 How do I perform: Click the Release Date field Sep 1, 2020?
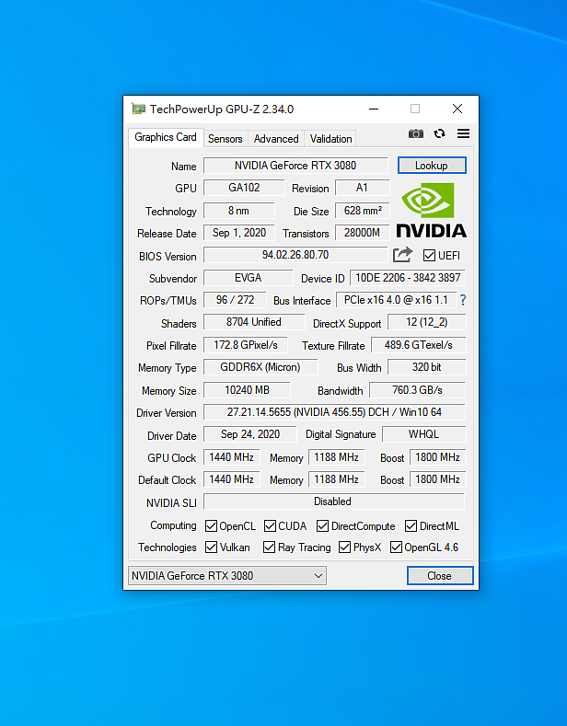click(x=239, y=233)
